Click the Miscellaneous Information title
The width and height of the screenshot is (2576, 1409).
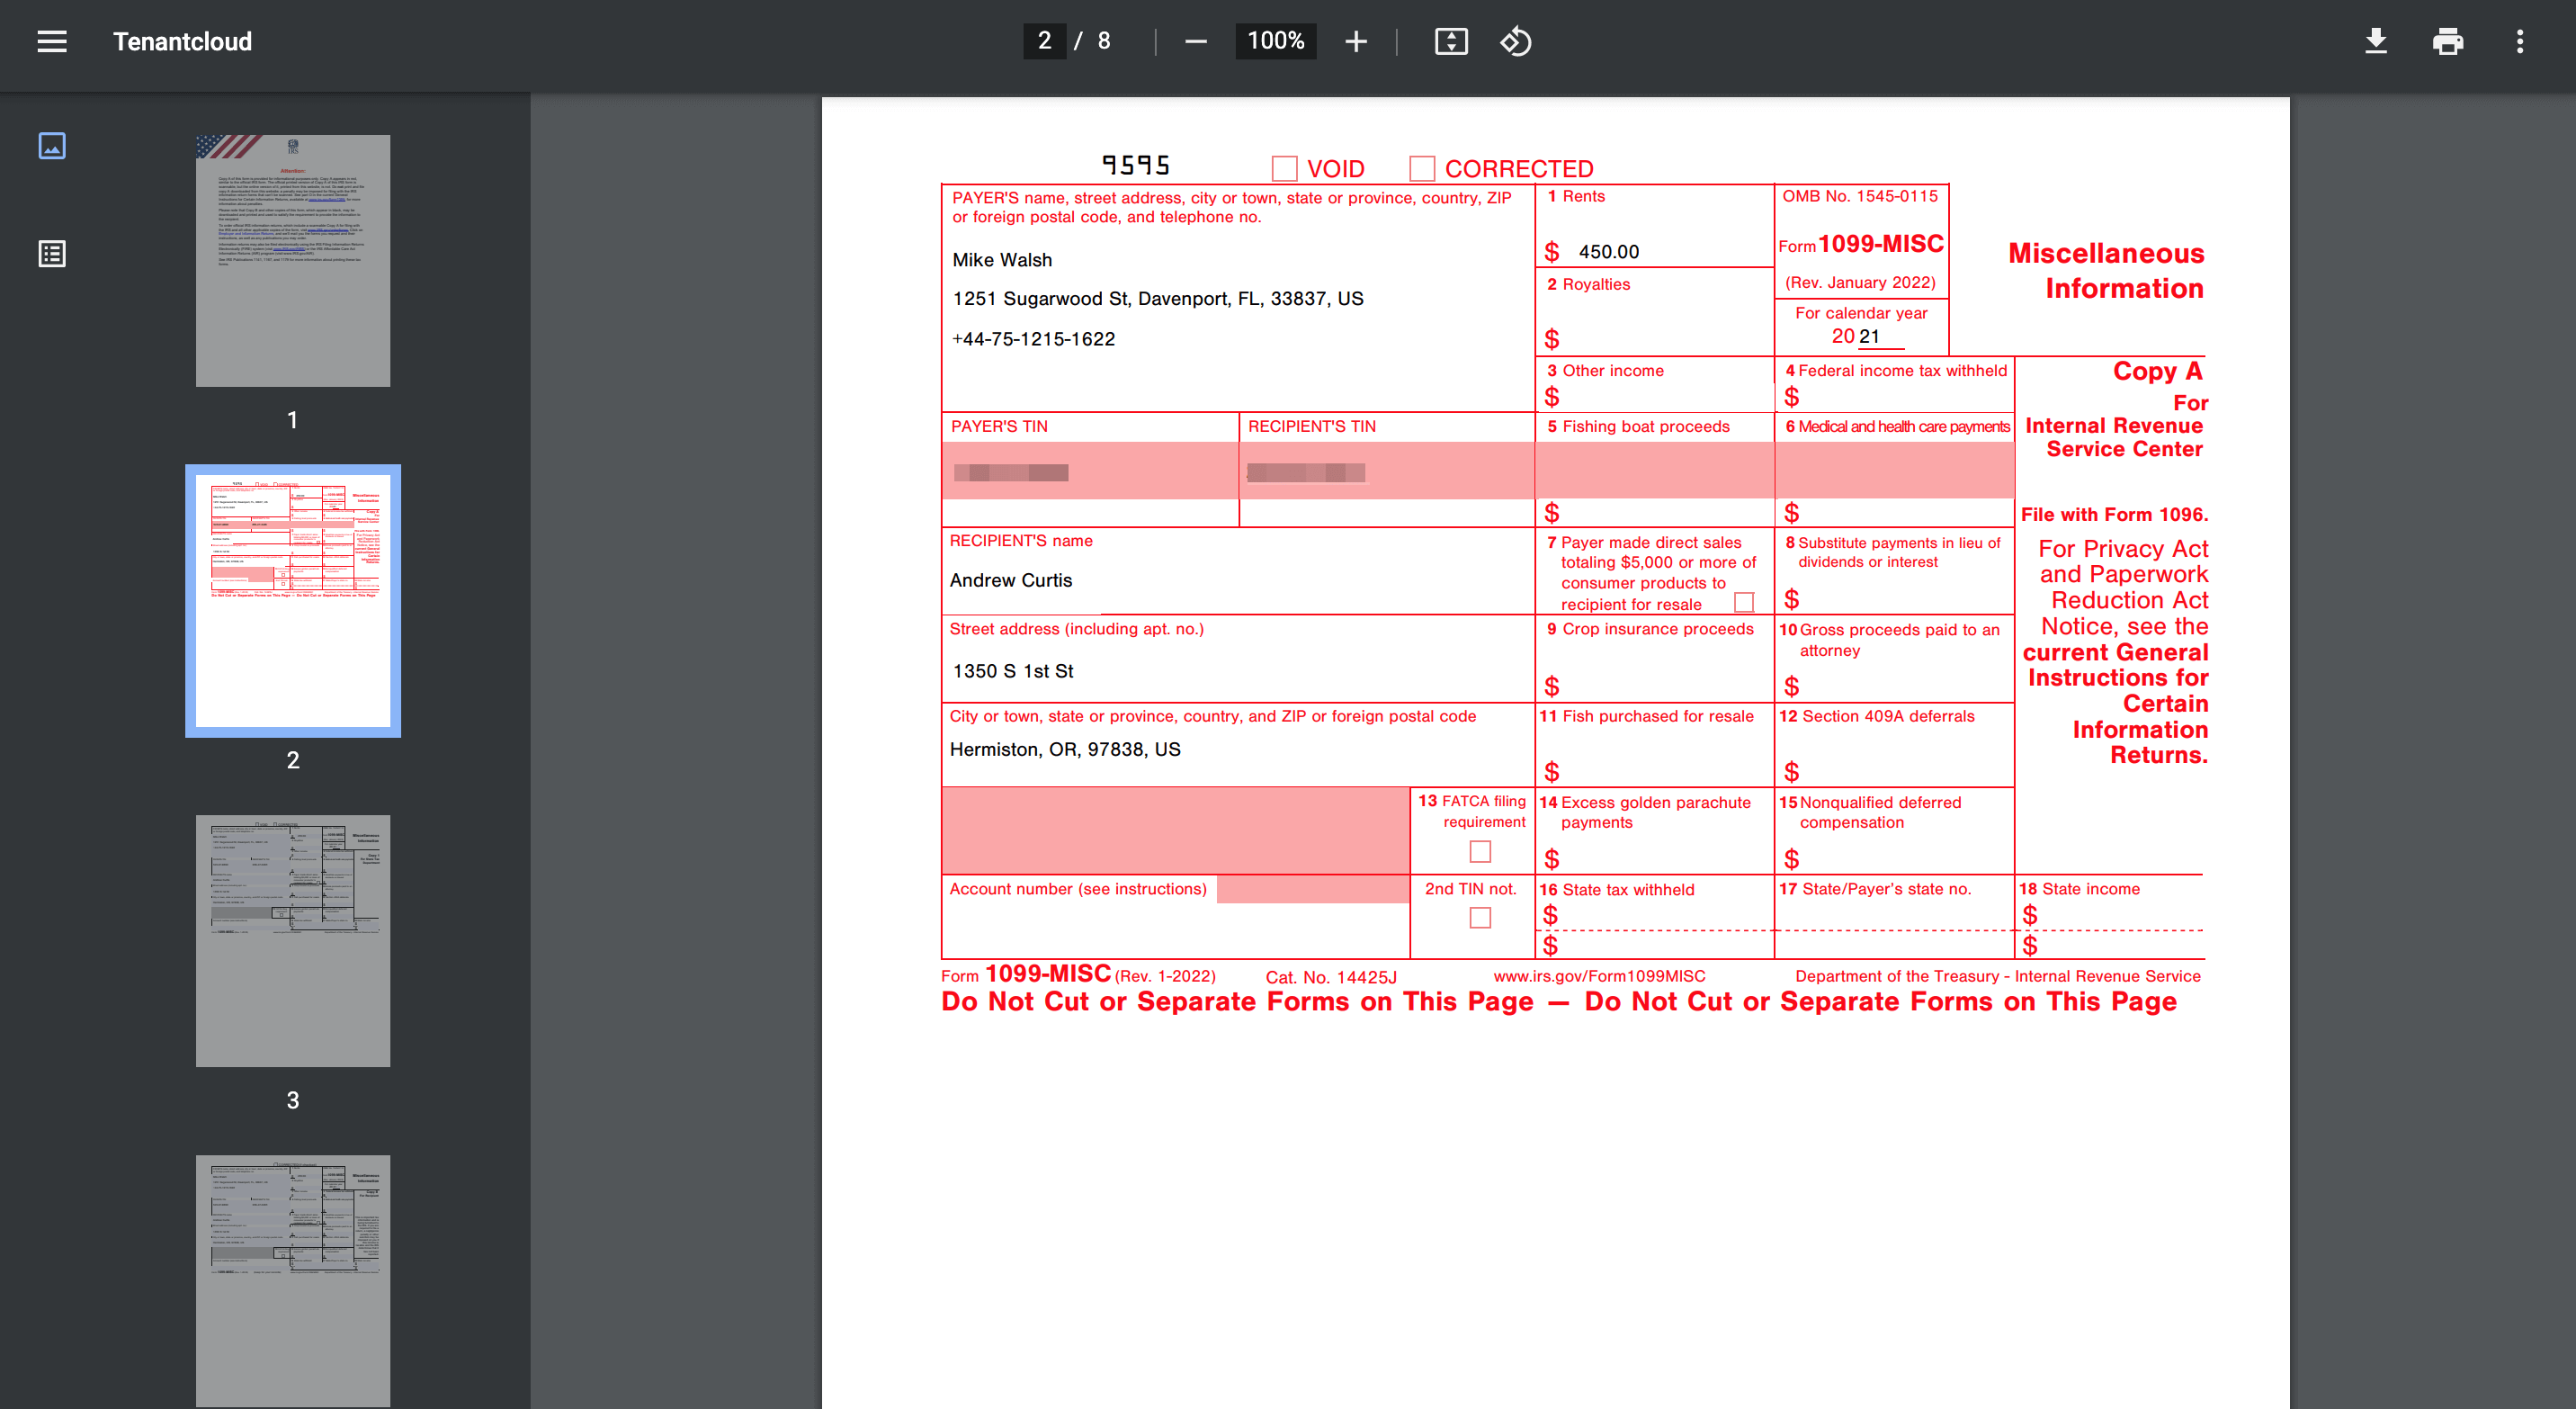pos(2106,270)
